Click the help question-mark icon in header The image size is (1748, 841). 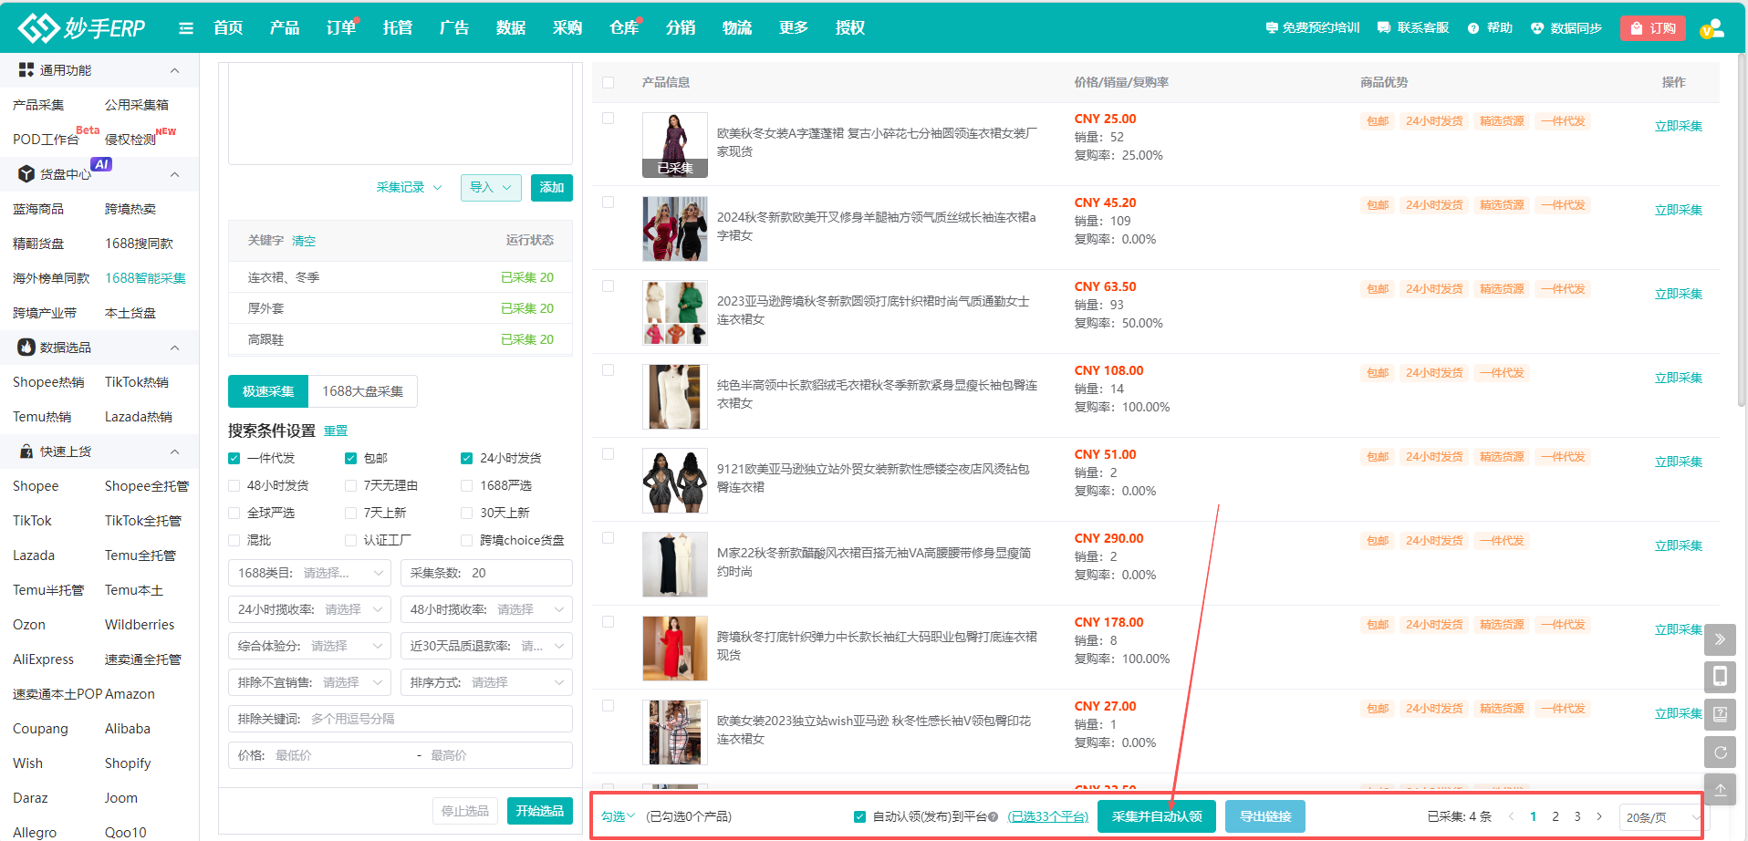coord(1473,28)
